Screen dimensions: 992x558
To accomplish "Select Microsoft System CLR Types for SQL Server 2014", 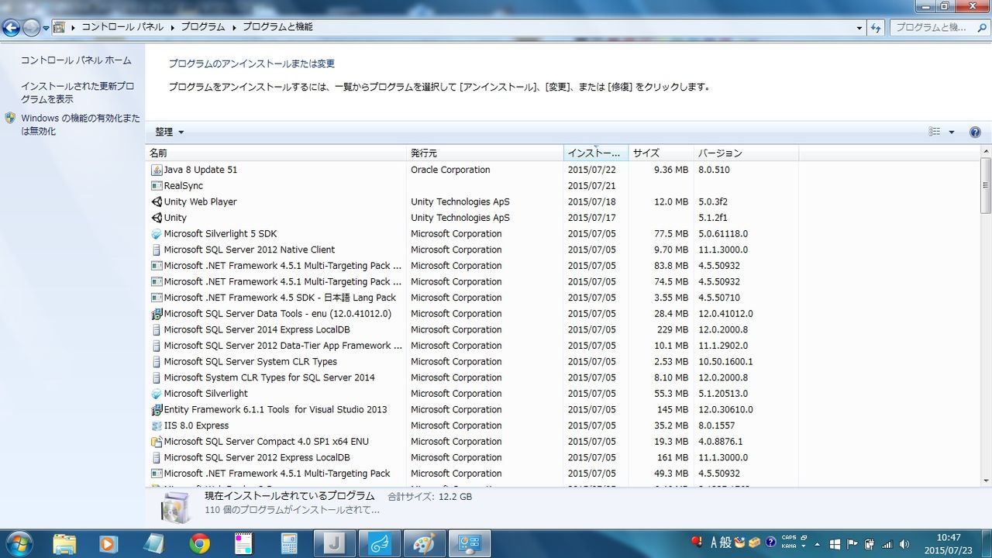I will click(474, 377).
